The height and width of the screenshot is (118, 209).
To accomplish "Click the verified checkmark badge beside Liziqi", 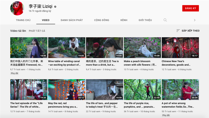I will click(55, 7).
